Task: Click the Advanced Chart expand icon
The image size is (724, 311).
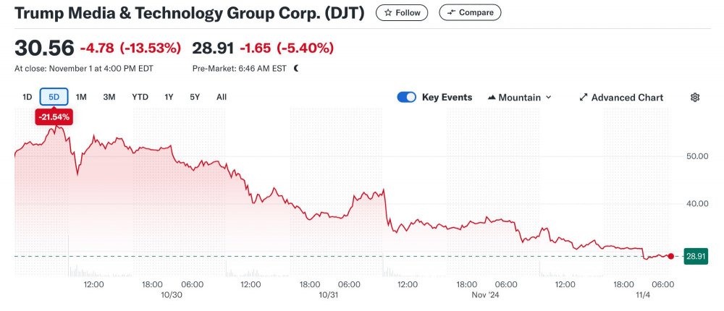Action: [x=584, y=98]
